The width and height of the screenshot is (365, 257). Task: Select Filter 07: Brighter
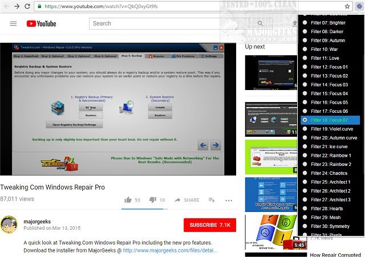[x=328, y=23]
